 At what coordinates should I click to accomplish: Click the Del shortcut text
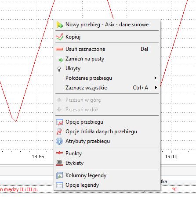tap(144, 49)
